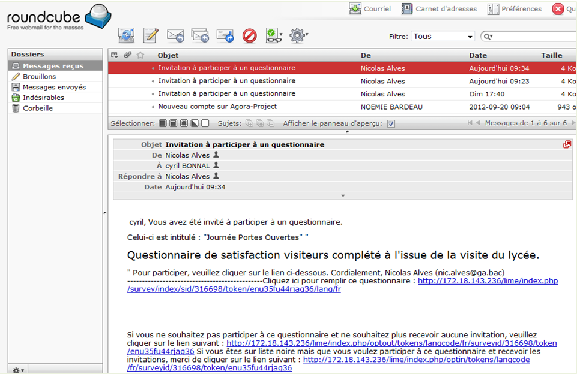
Task: Click the Roundcube logo
Action: click(59, 17)
